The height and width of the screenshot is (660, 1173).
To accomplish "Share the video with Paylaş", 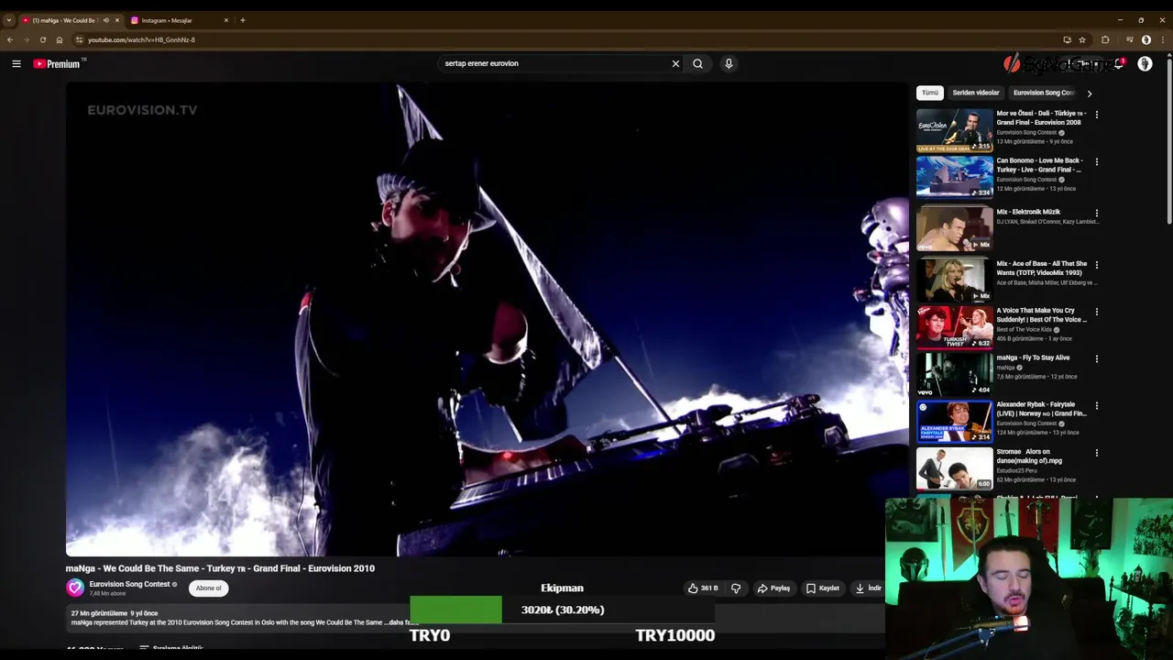I will (x=773, y=588).
